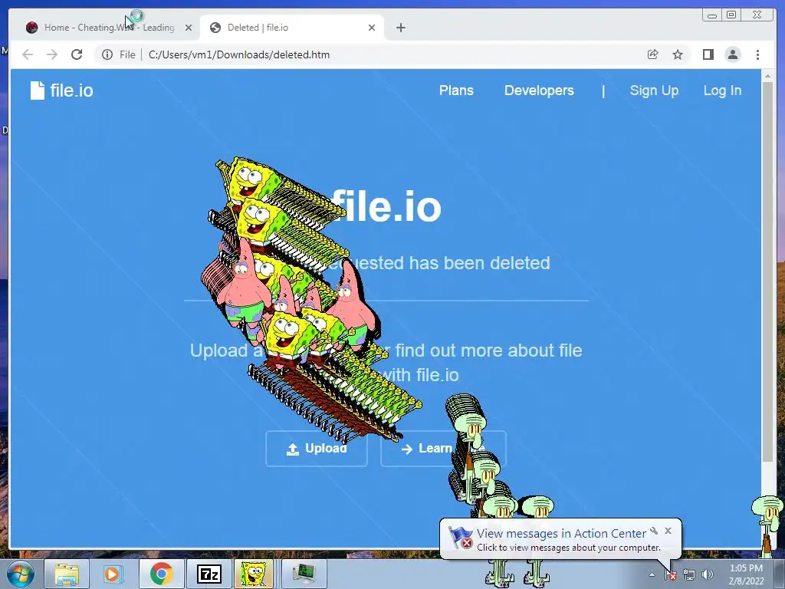
Task: Reload the page with refresh icon
Action: (77, 54)
